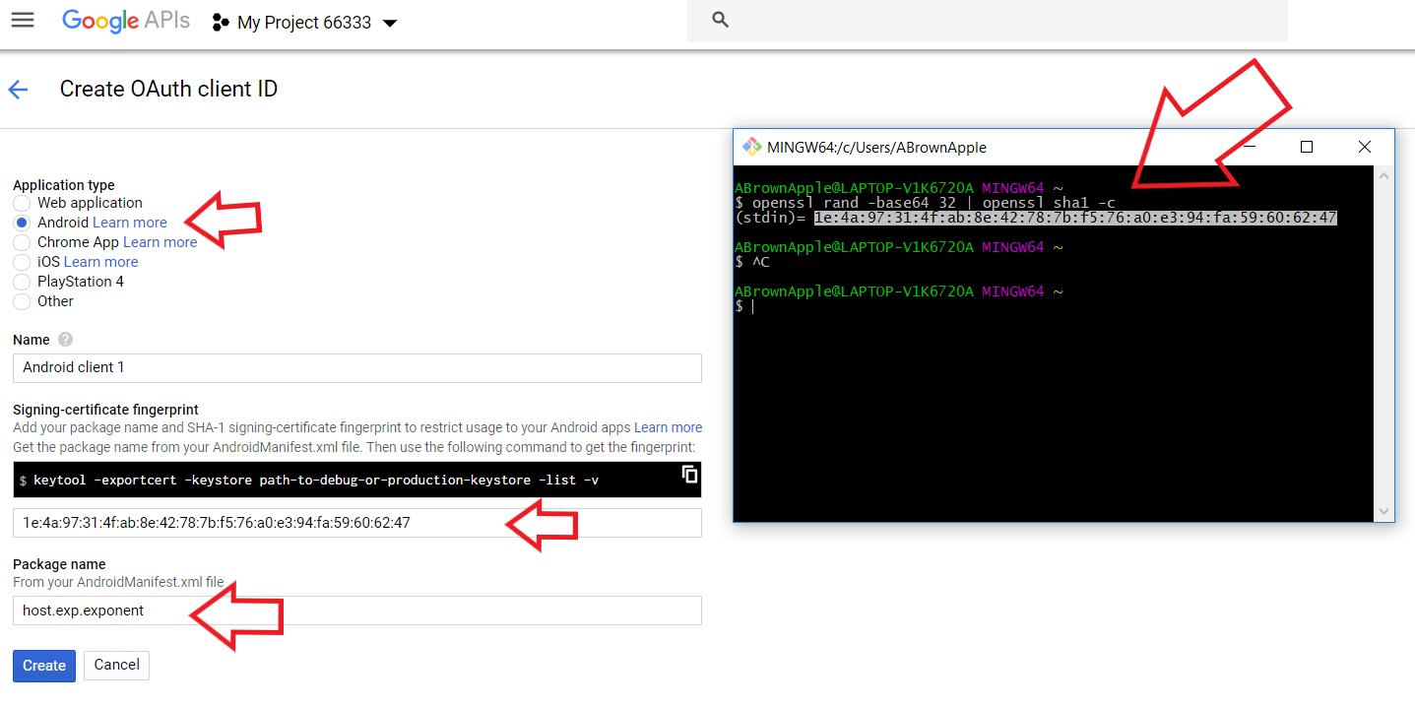Open the My Project 66333 project selector

click(305, 23)
